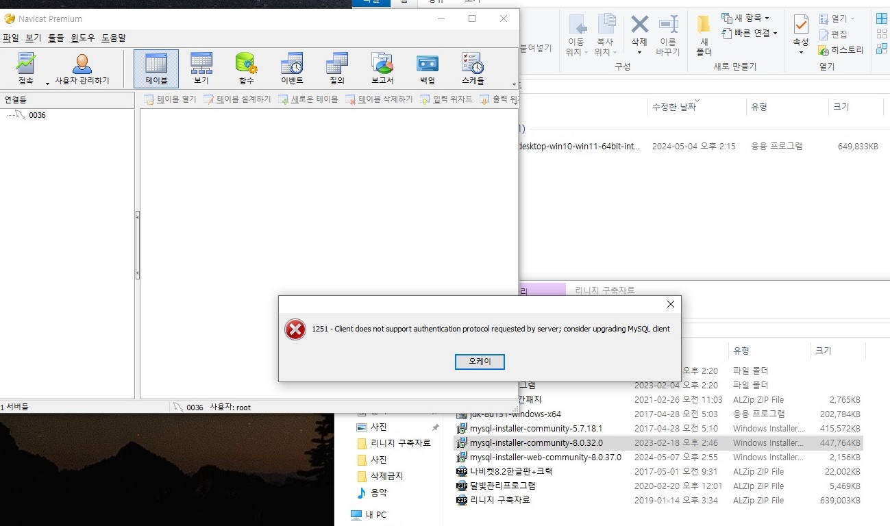Click the 오케이 button in the error dialog
890x526 pixels.
tap(480, 361)
